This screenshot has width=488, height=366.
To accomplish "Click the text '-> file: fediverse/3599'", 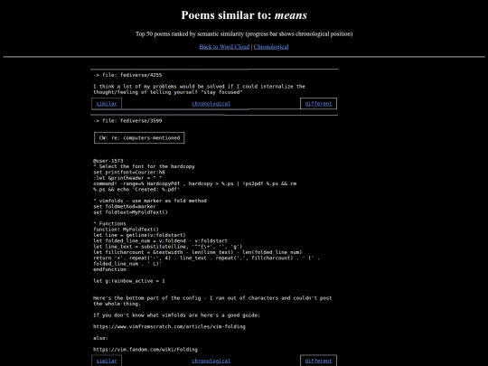I will click(x=127, y=121).
